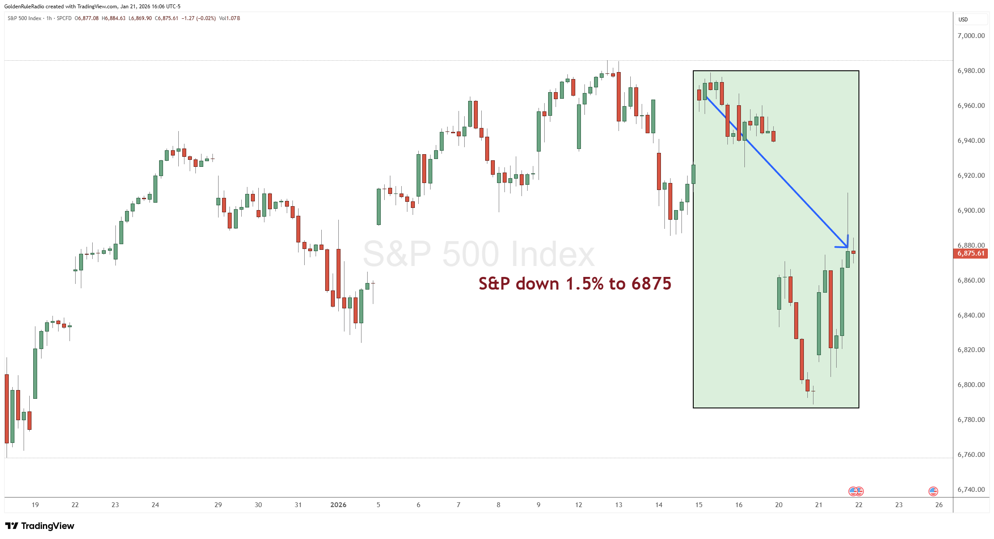Image resolution: width=994 pixels, height=539 pixels.
Task: Click the leftmost US flag economic event icon
Action: [853, 491]
